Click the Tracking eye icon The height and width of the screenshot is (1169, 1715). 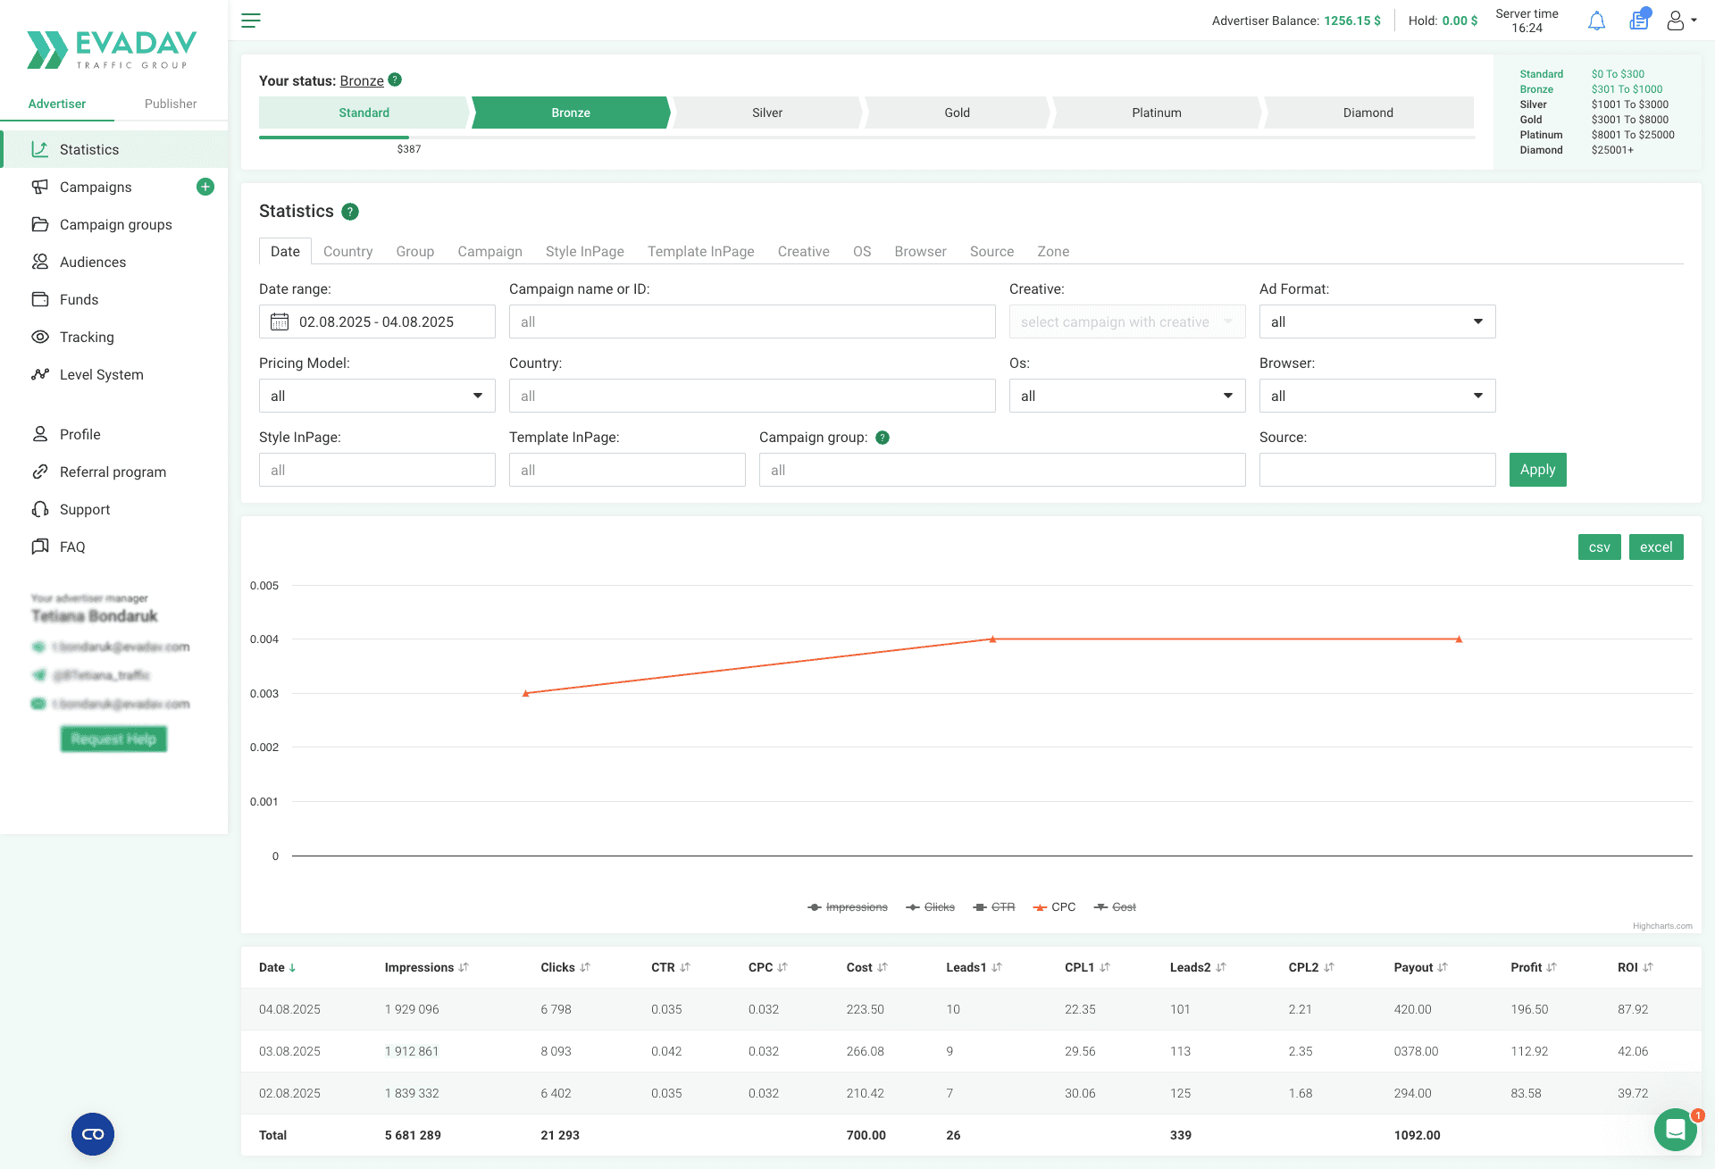pyautogui.click(x=39, y=337)
